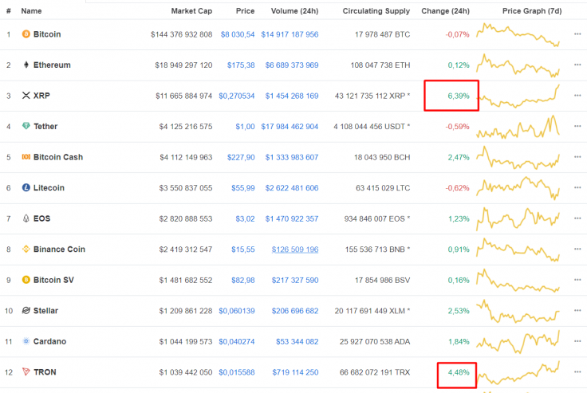This screenshot has width=587, height=393.
Task: Open the Bitcoin Cash name link
Action: point(58,157)
